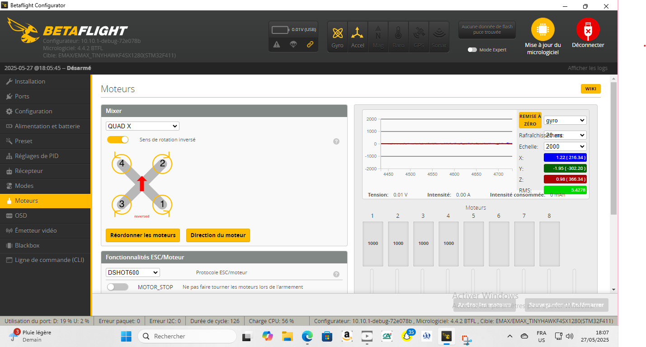The image size is (646, 347).
Task: Click the Direction du moteur button
Action: [218, 235]
